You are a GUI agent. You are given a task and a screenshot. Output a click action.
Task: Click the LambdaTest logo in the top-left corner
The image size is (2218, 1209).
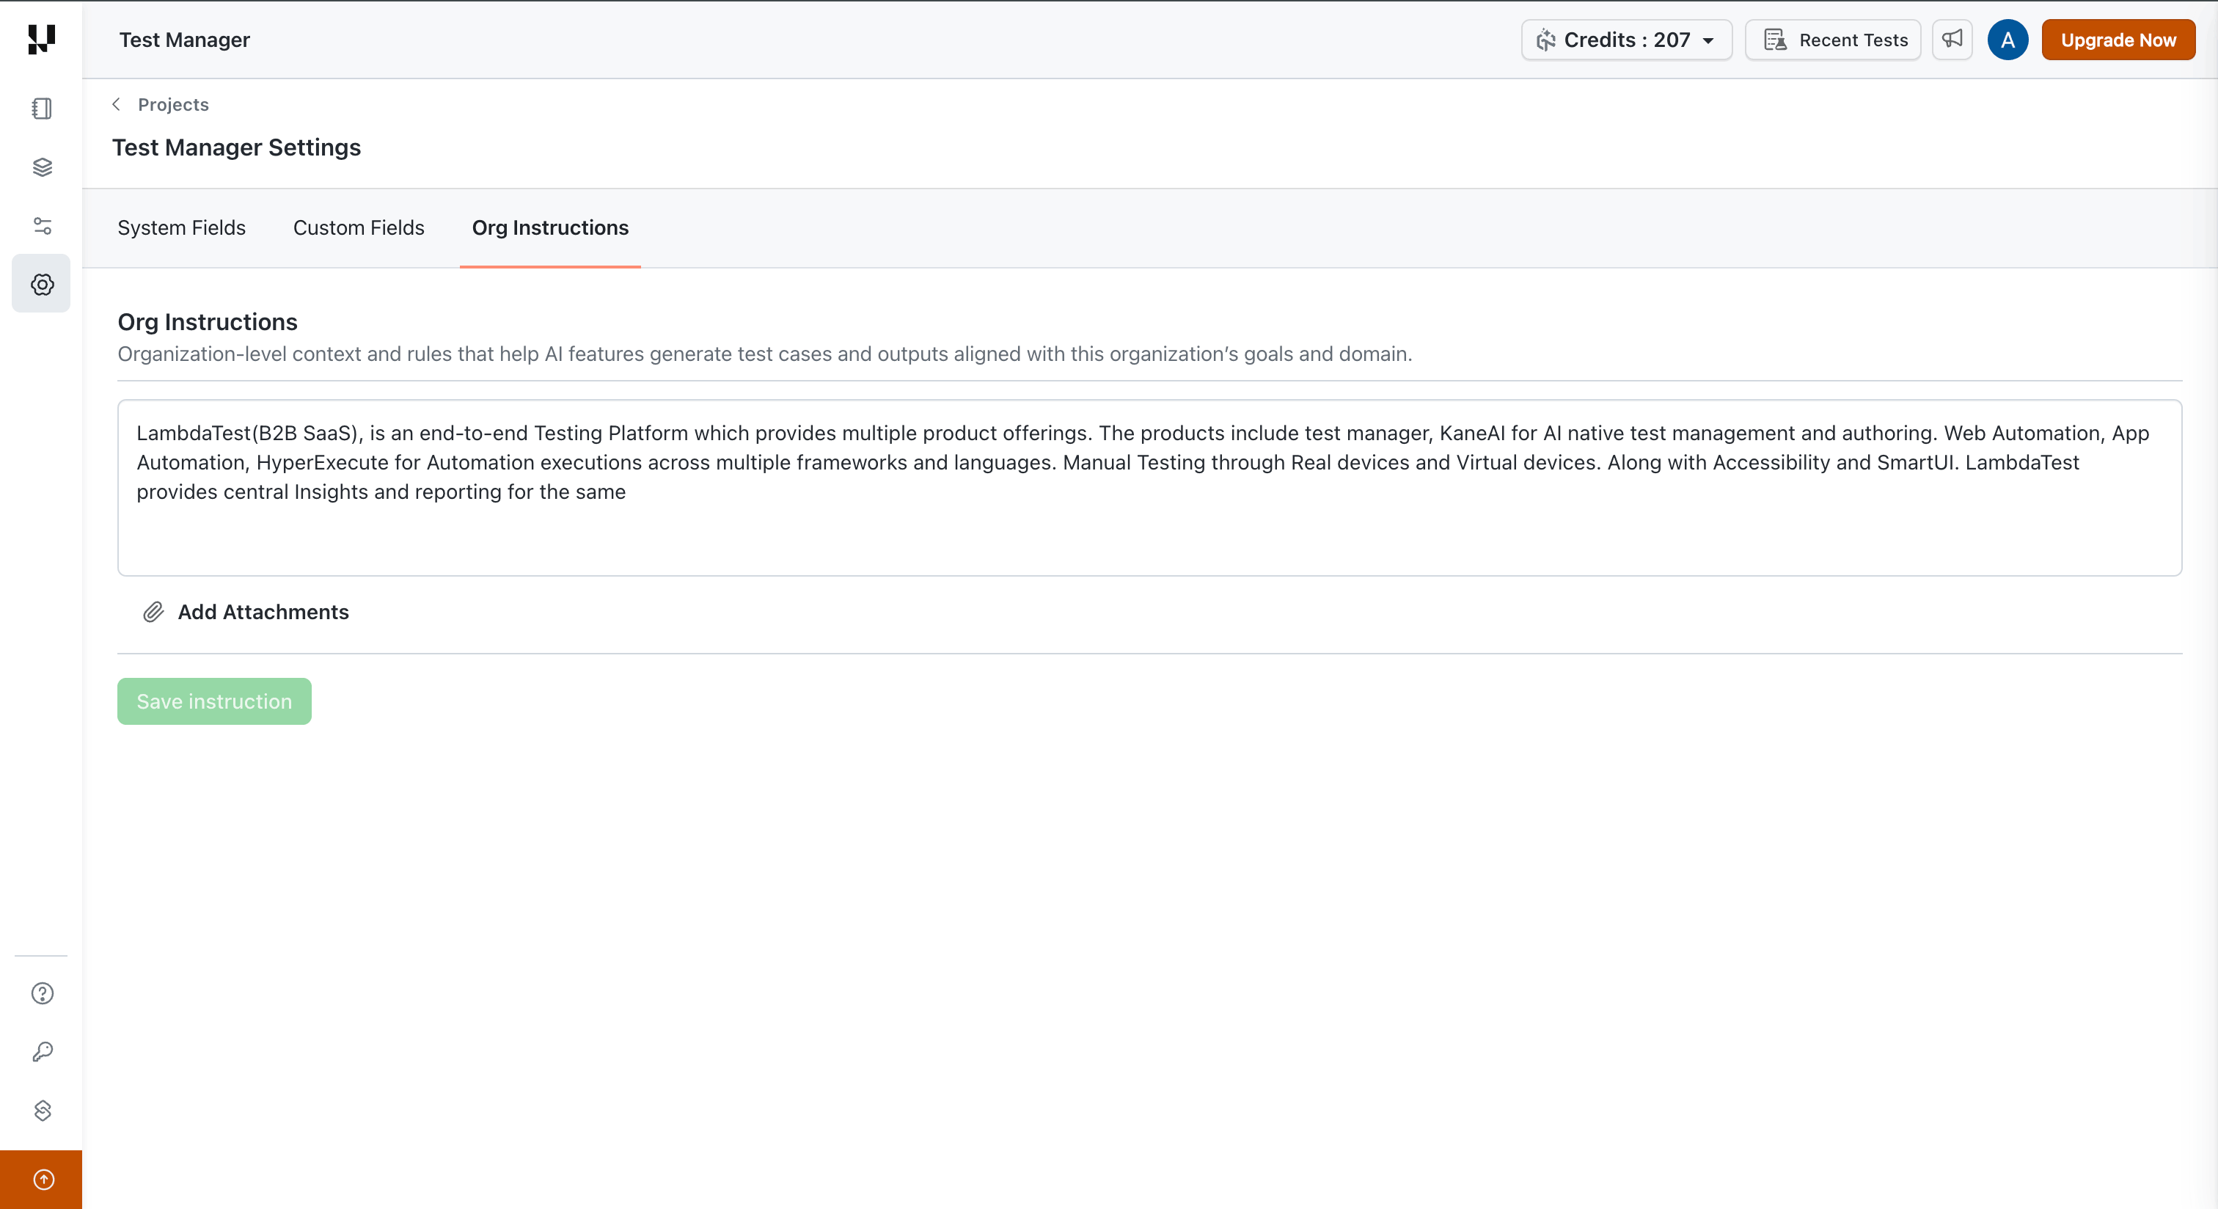(40, 40)
